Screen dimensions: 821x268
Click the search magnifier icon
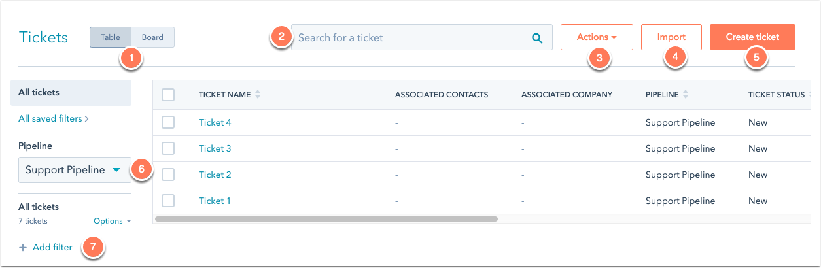tap(537, 38)
